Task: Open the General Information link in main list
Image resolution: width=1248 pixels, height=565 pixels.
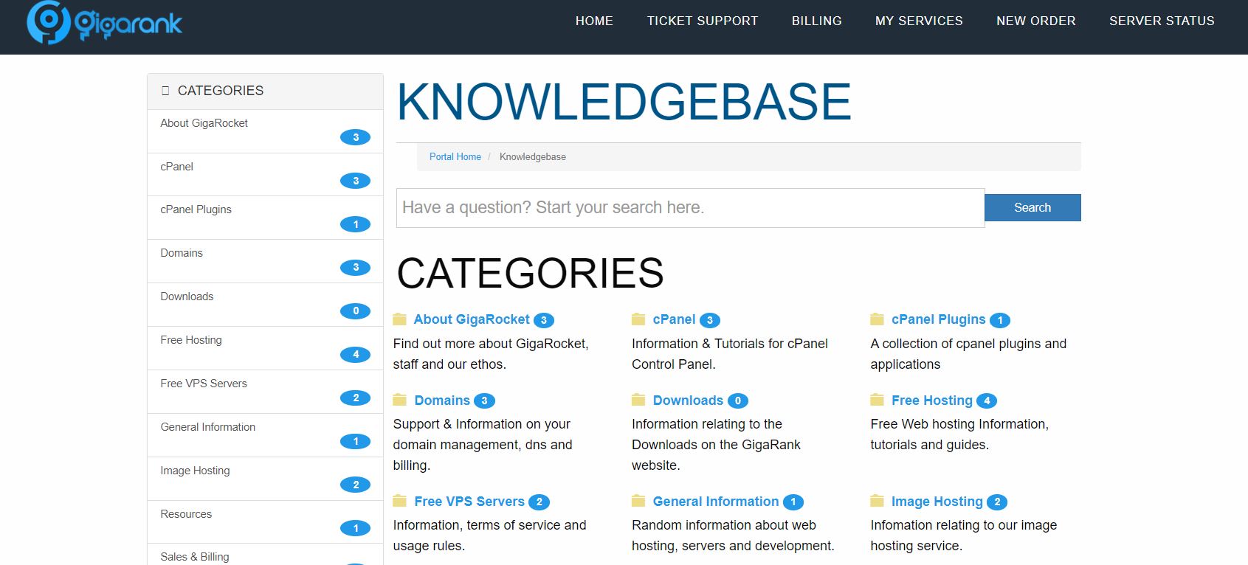Action: (716, 502)
